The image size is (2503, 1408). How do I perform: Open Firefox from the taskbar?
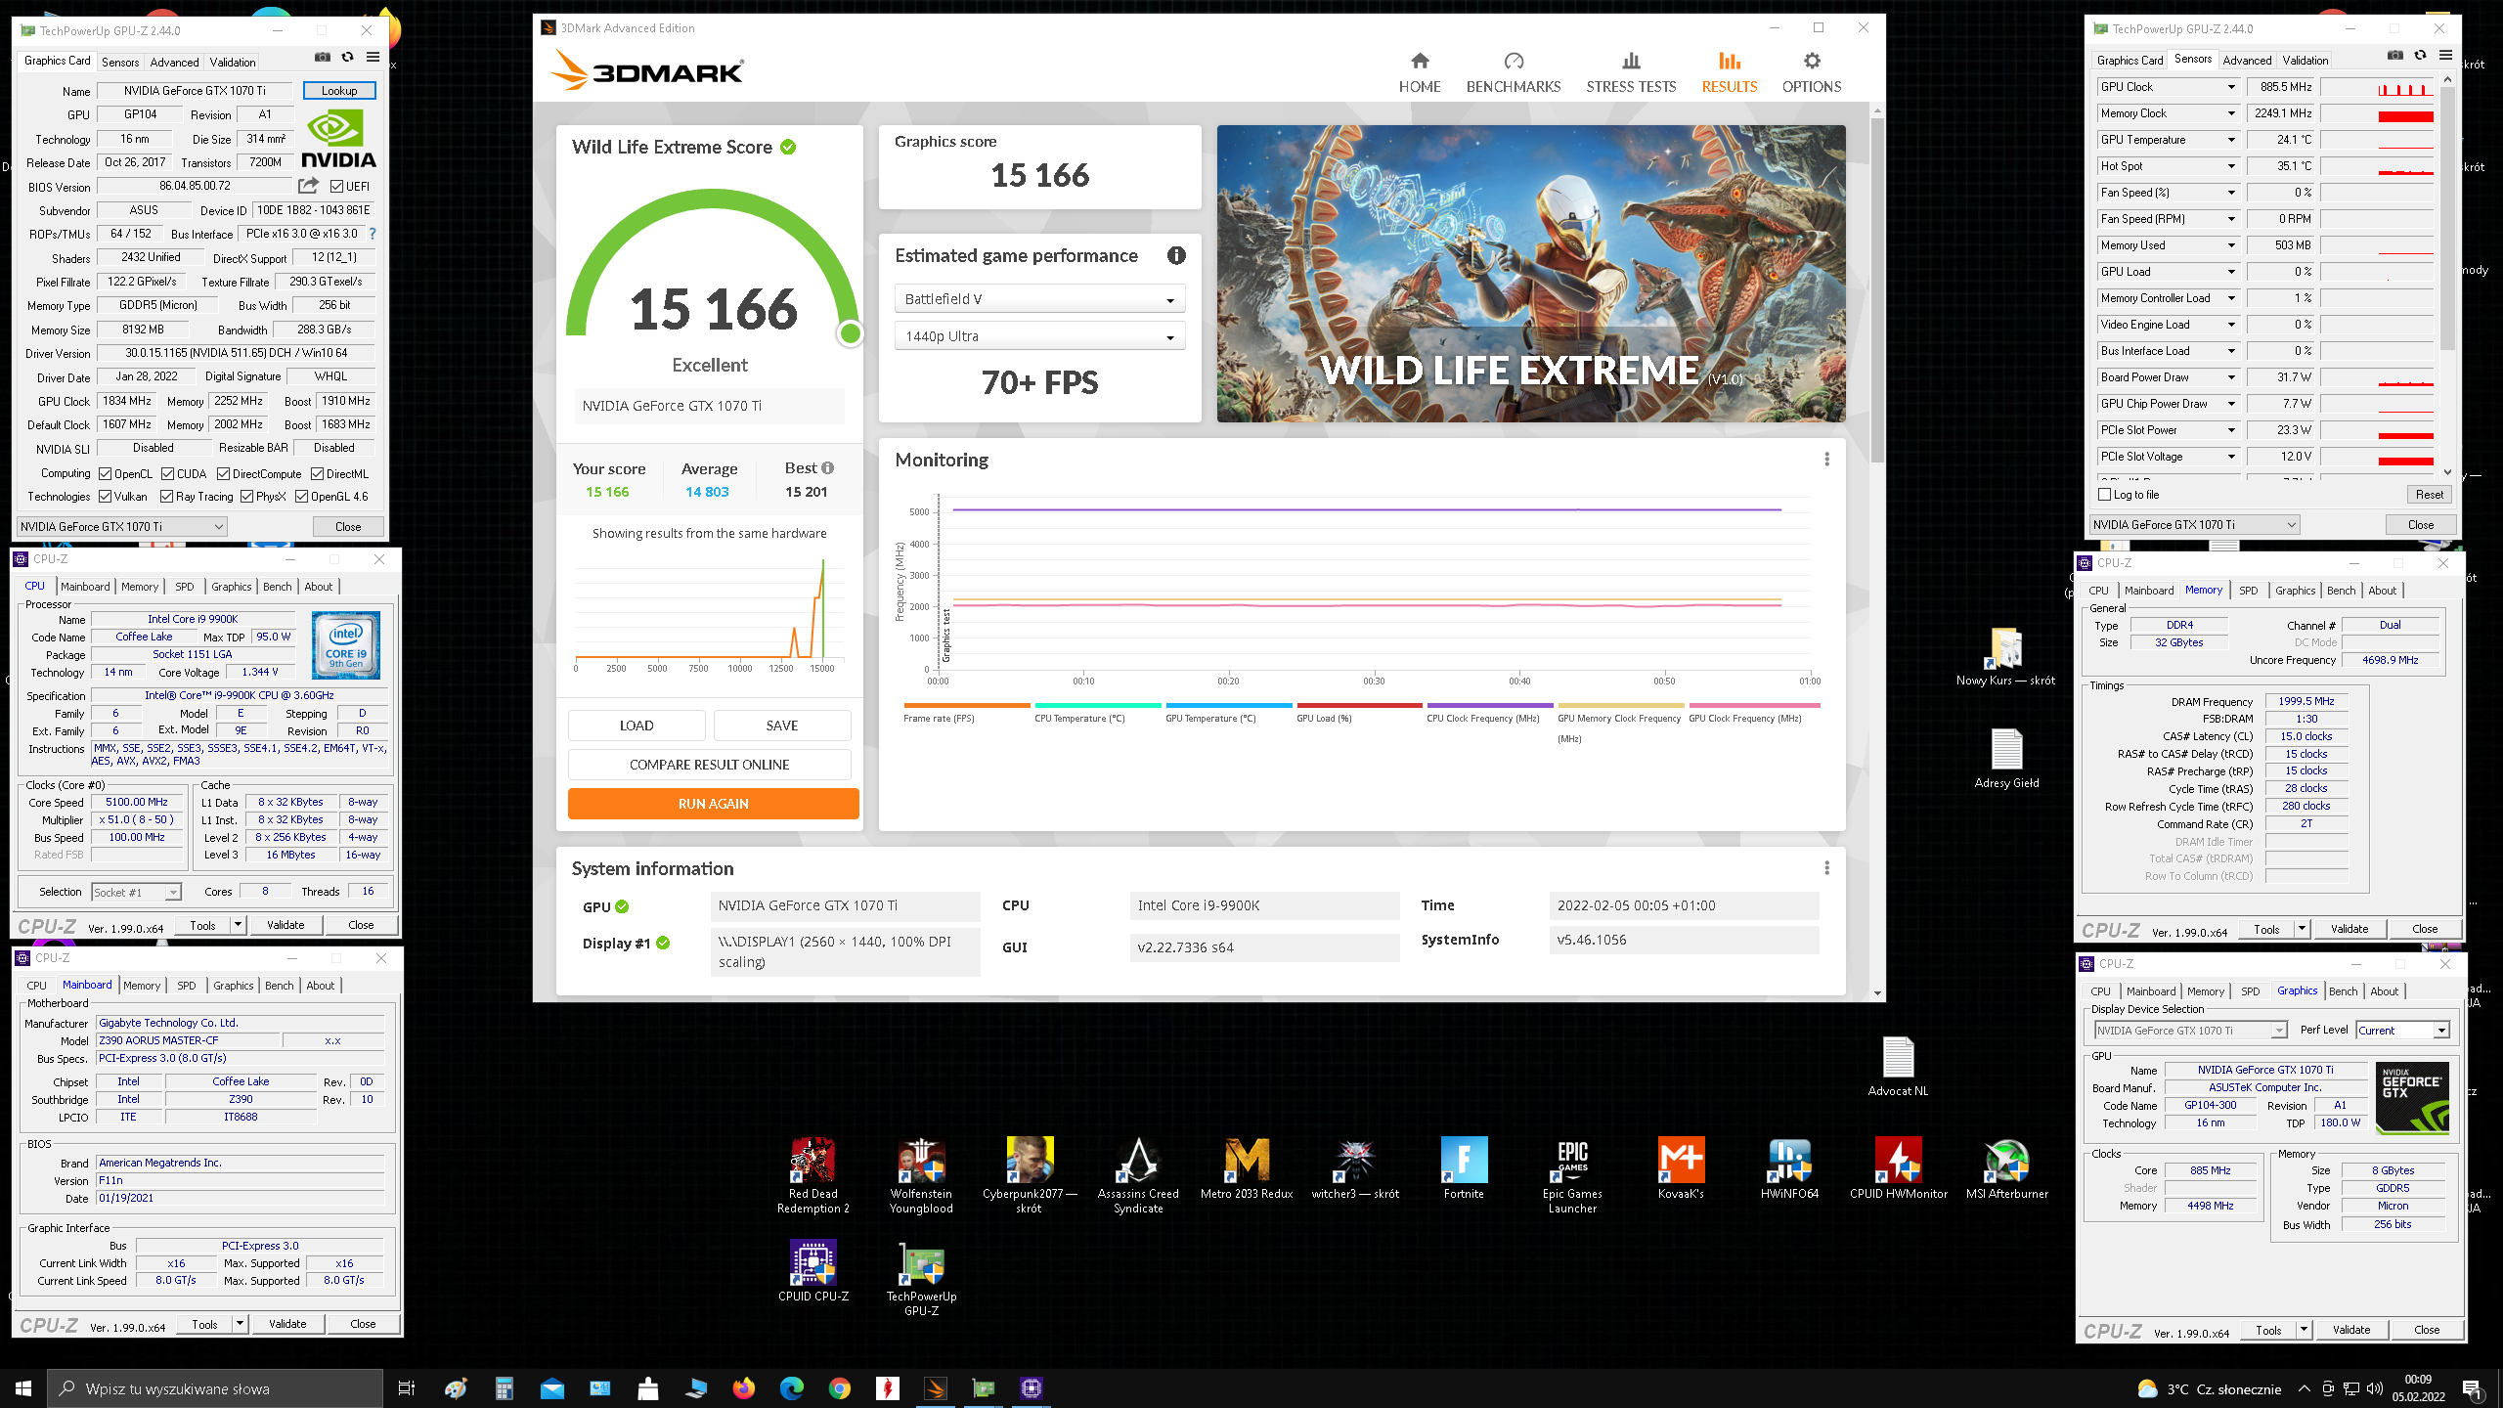pyautogui.click(x=744, y=1388)
